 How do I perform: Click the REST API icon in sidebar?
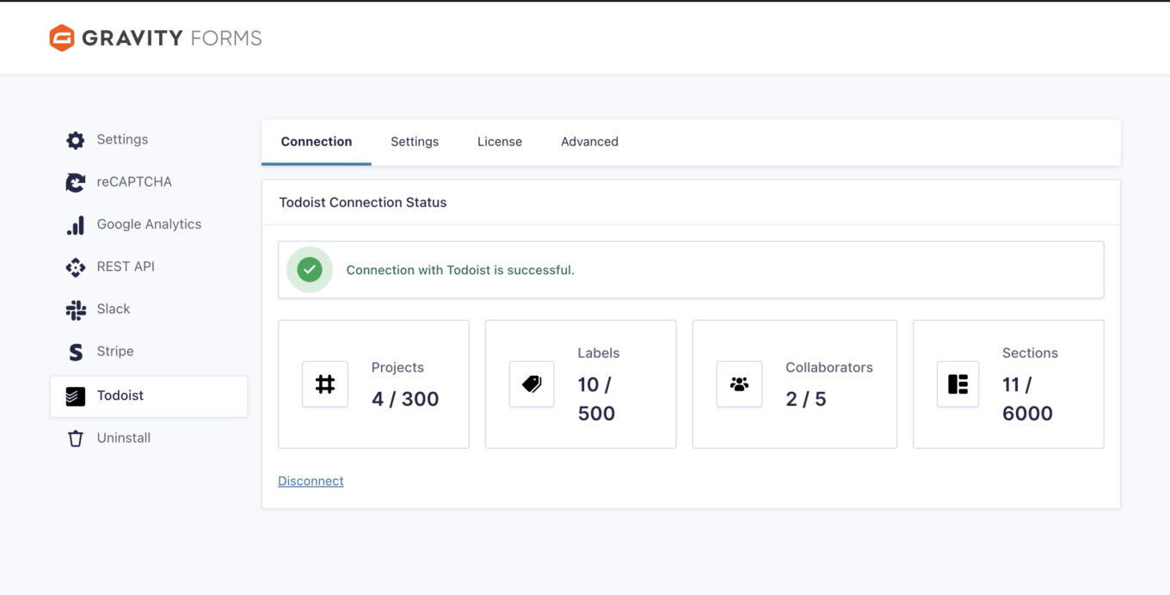pos(76,267)
